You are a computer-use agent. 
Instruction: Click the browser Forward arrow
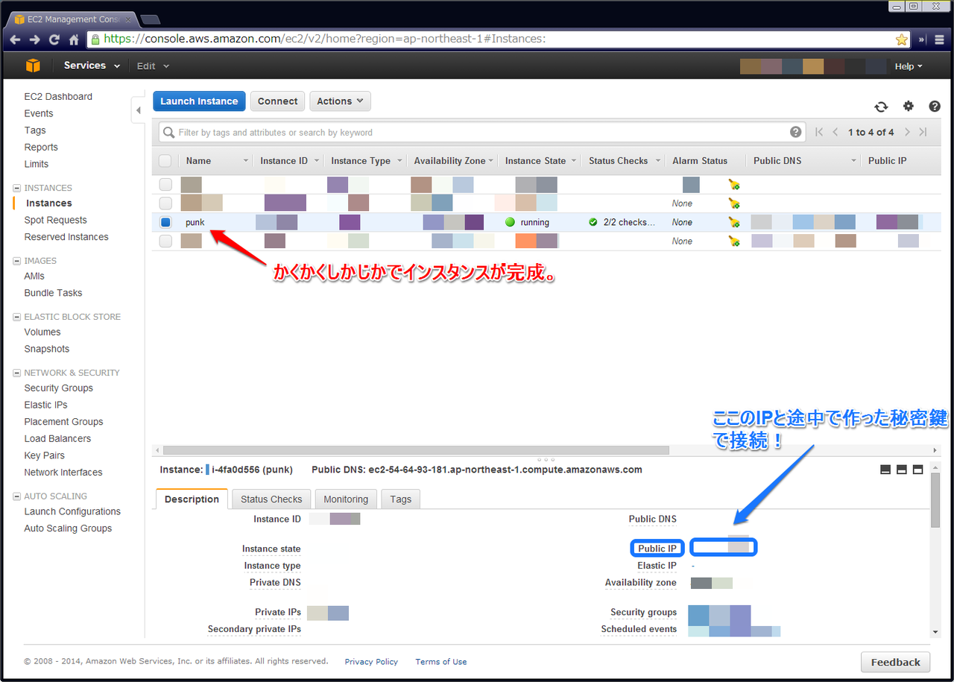tap(34, 40)
